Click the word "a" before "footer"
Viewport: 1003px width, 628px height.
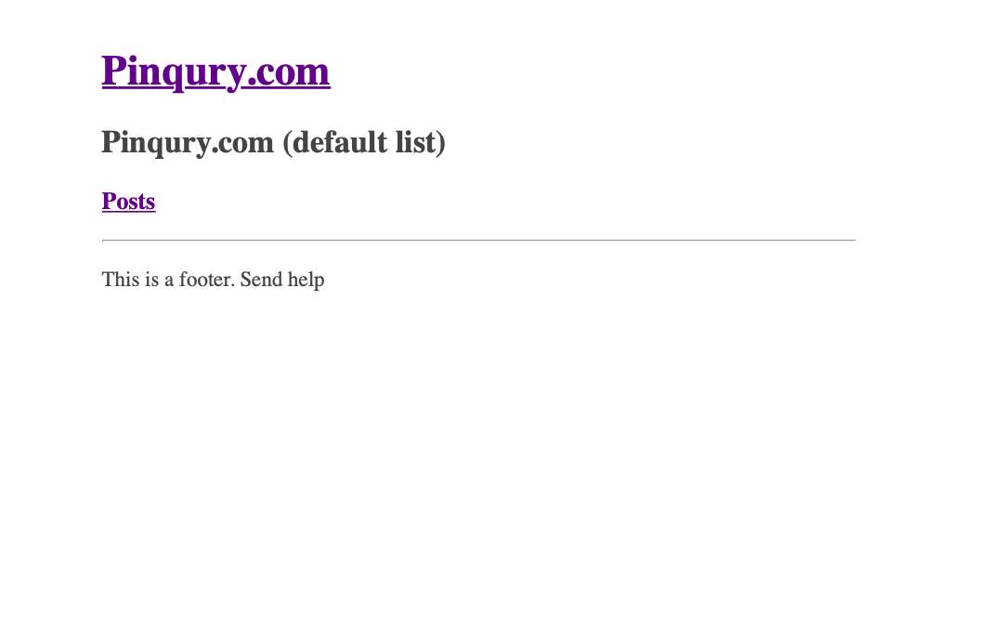click(169, 281)
